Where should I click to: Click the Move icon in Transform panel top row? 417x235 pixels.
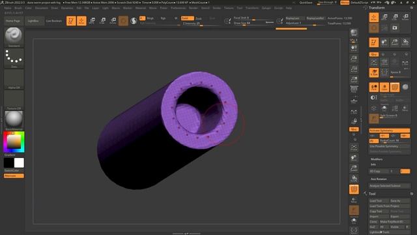[384, 18]
